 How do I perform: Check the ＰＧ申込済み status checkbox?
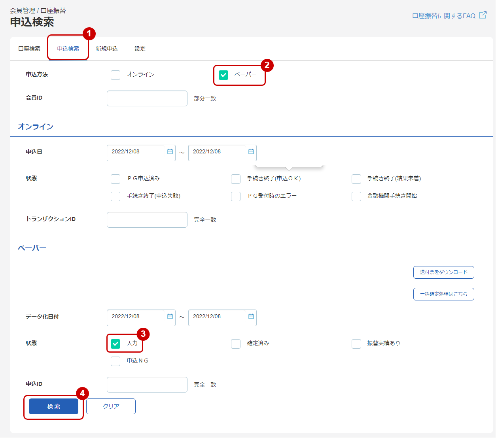point(115,179)
